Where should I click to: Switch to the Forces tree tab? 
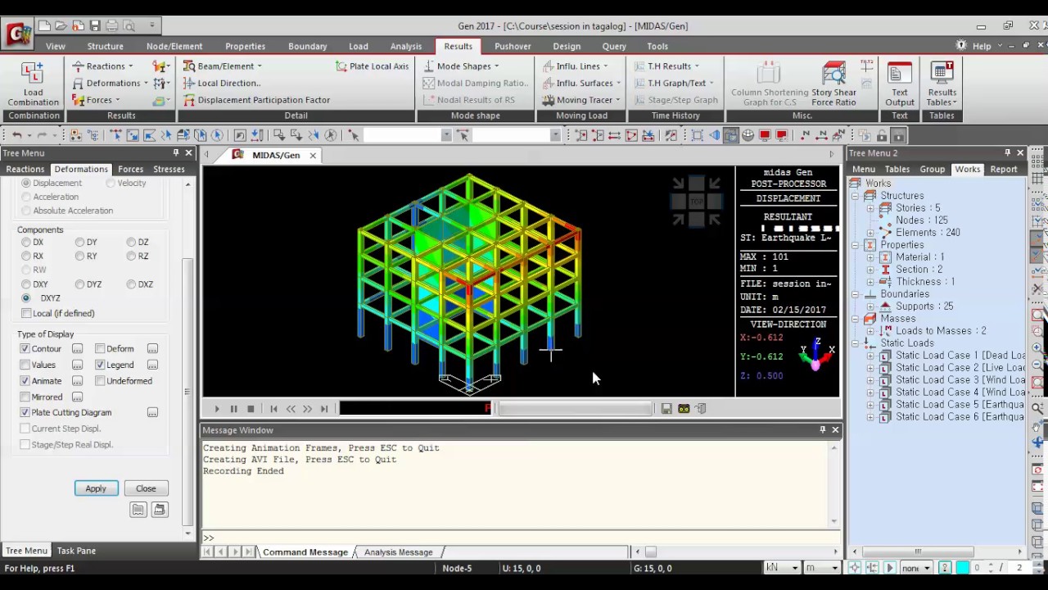point(130,169)
